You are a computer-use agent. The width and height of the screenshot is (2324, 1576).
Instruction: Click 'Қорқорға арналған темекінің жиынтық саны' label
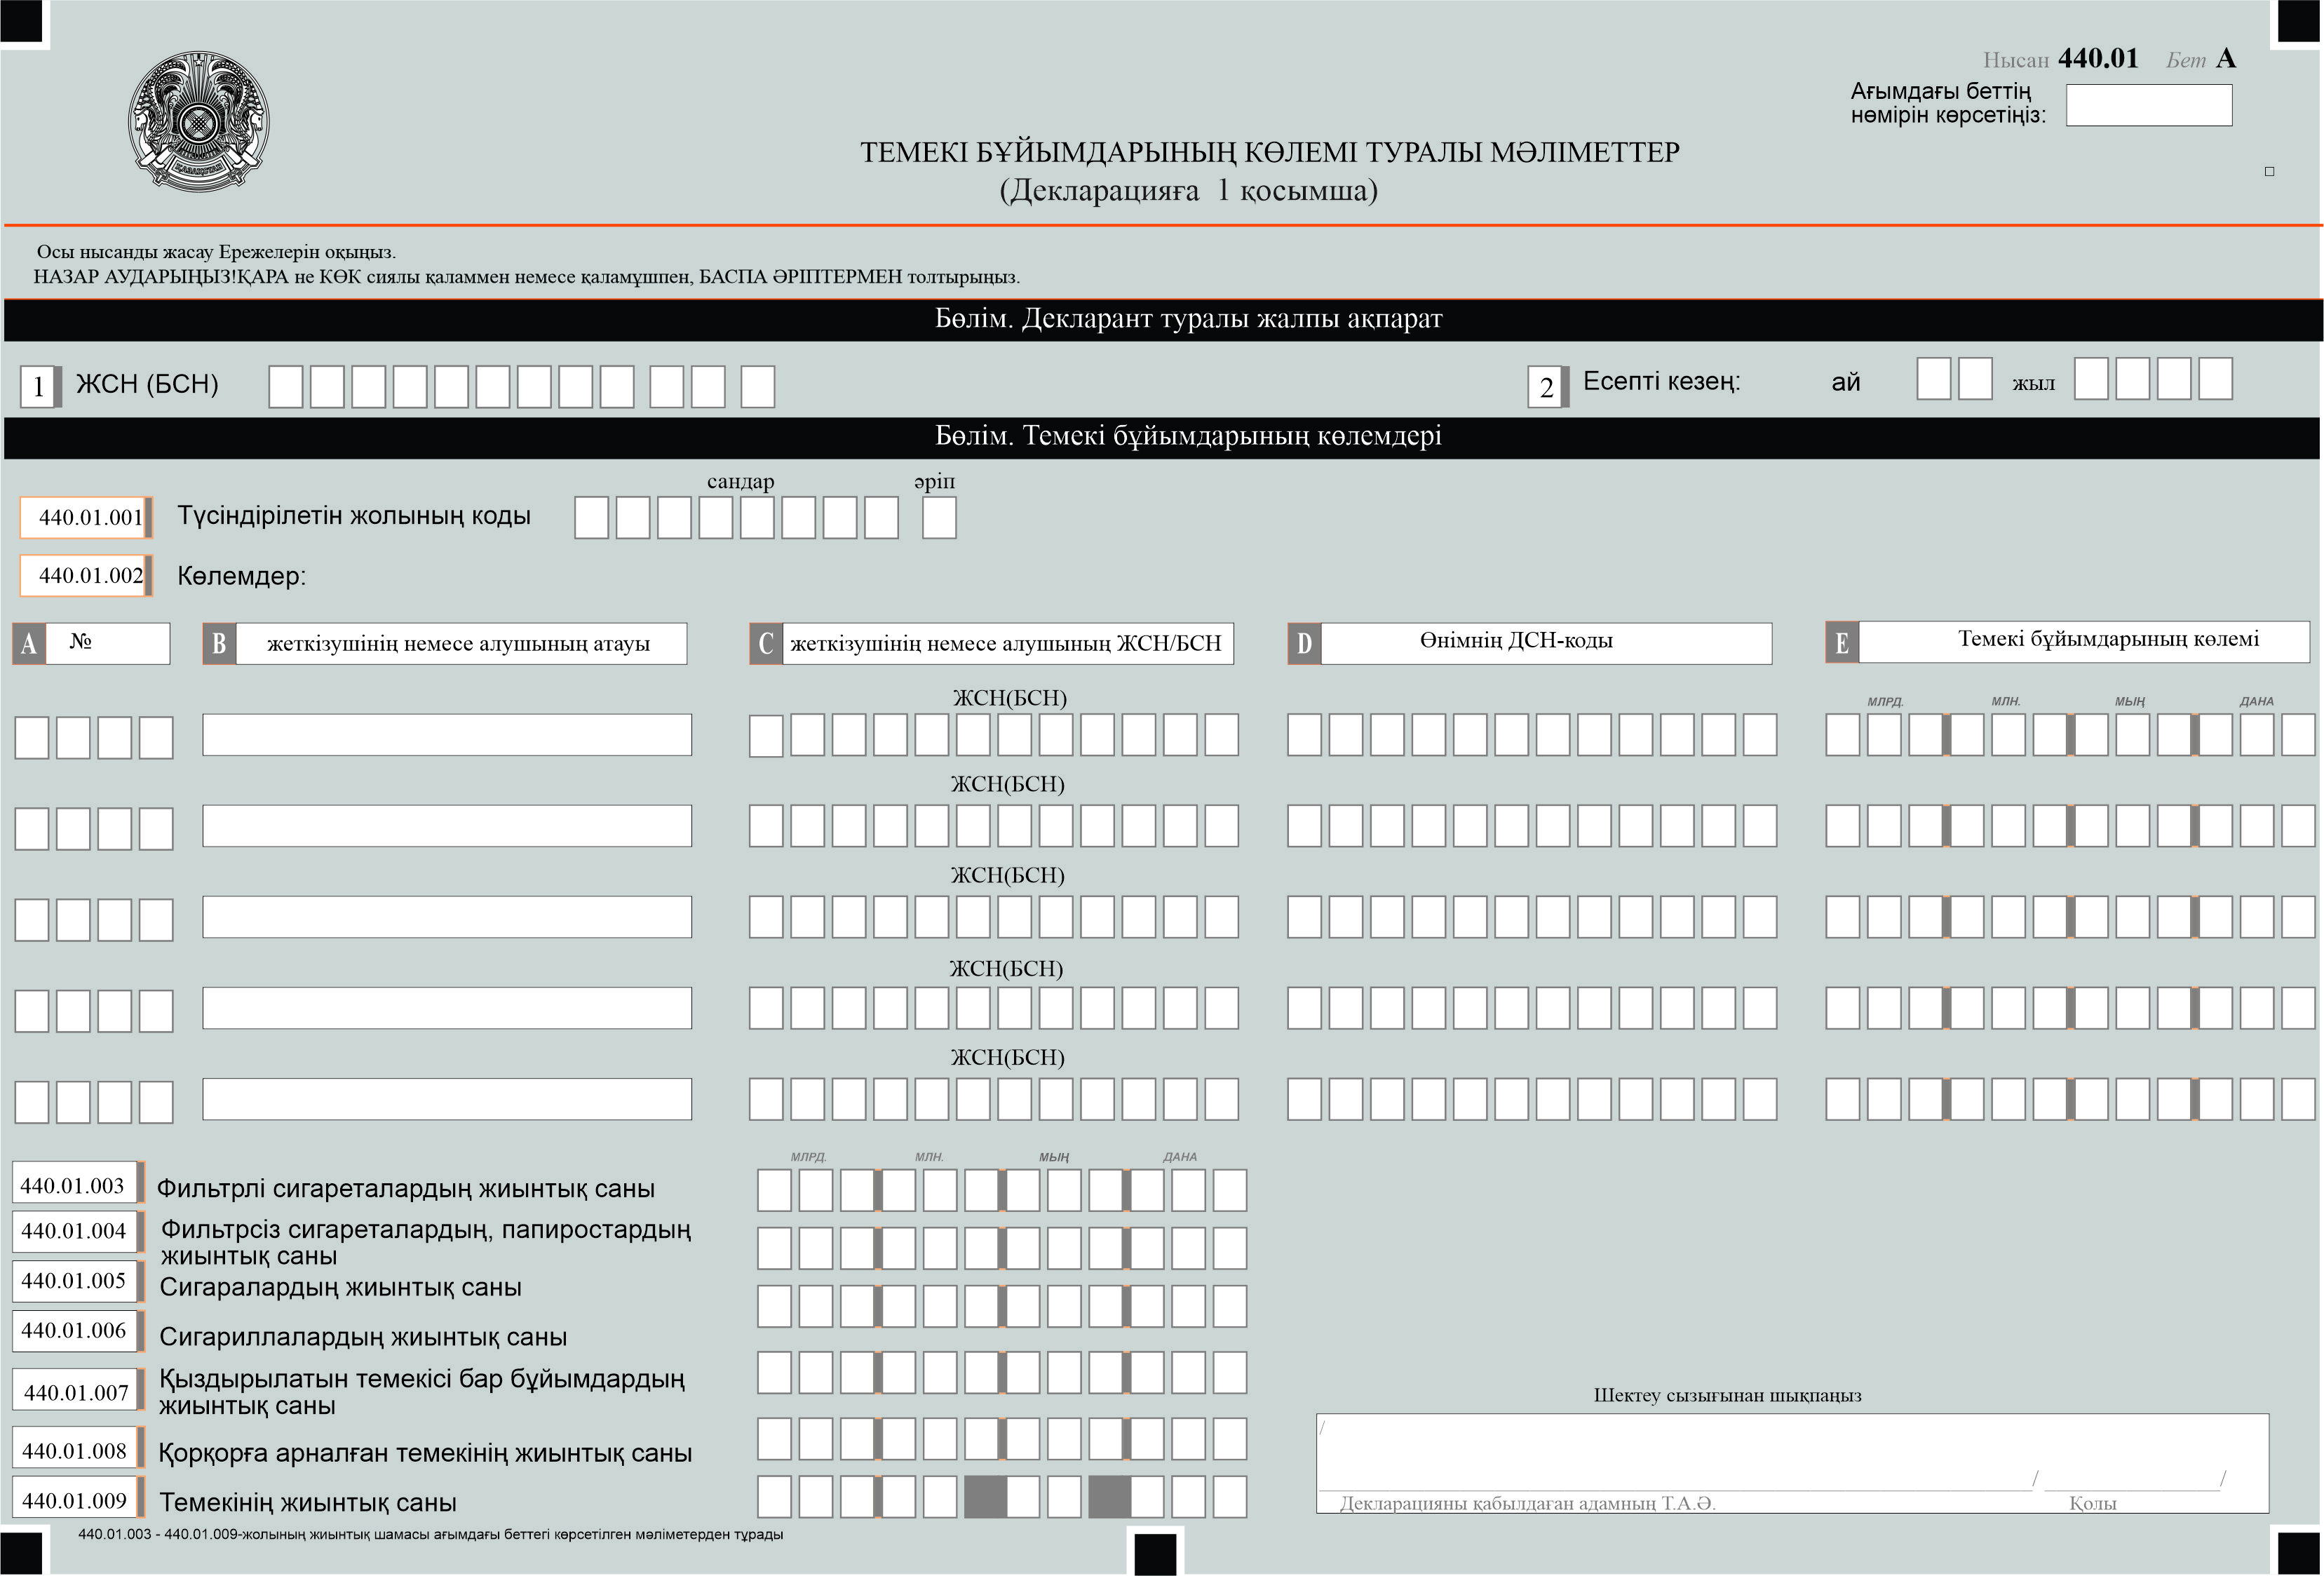click(x=426, y=1454)
